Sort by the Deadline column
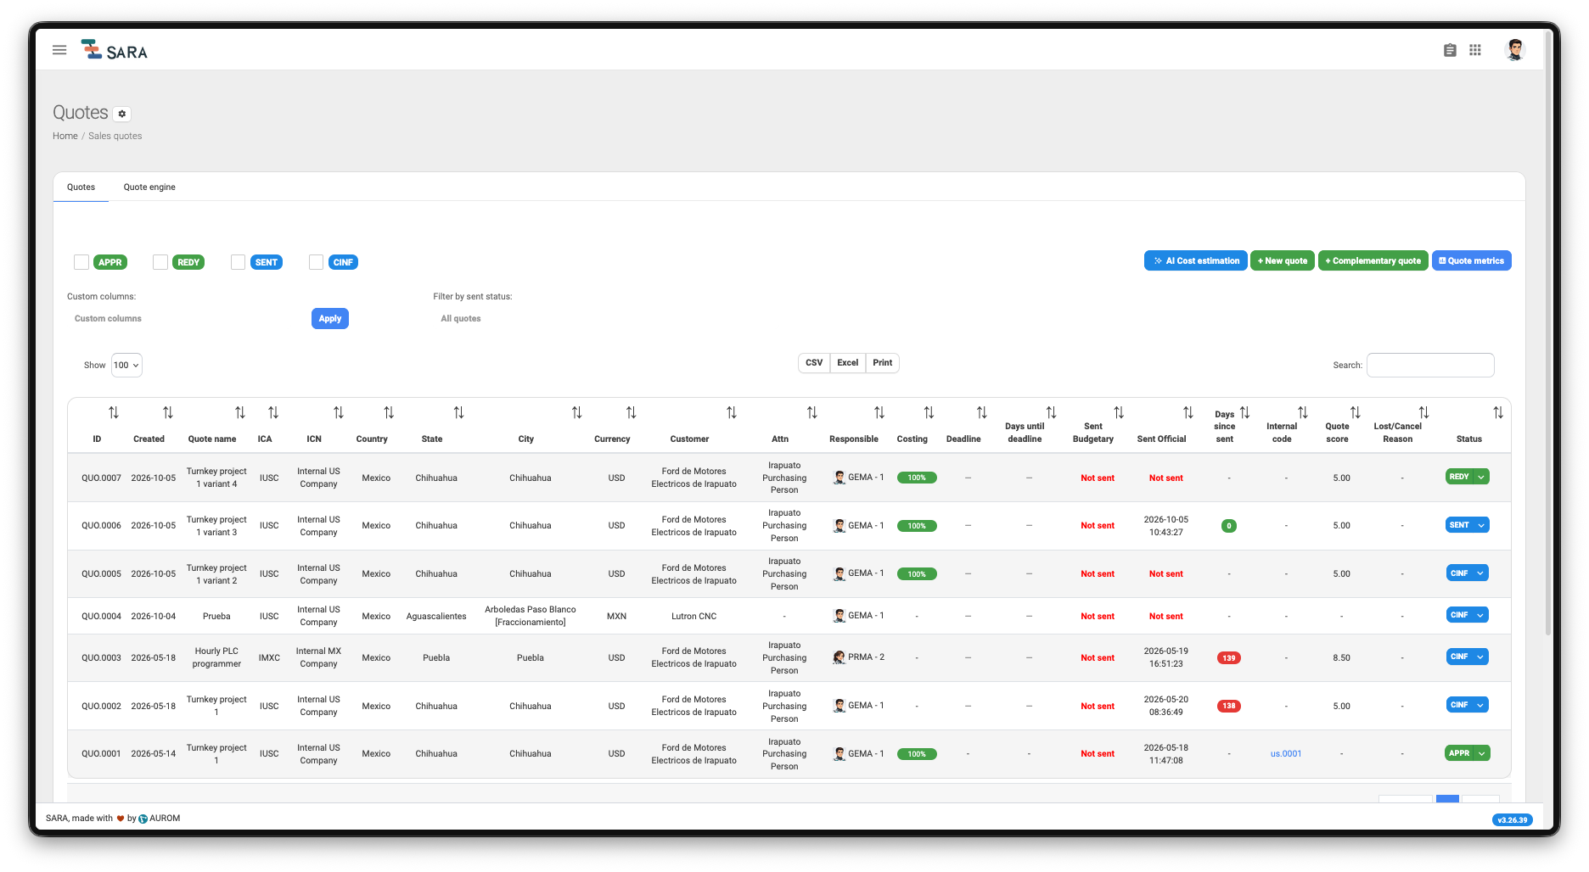1589x872 pixels. click(982, 412)
